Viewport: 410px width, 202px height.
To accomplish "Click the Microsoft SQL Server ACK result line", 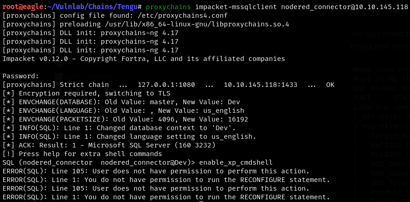I will [x=108, y=145].
